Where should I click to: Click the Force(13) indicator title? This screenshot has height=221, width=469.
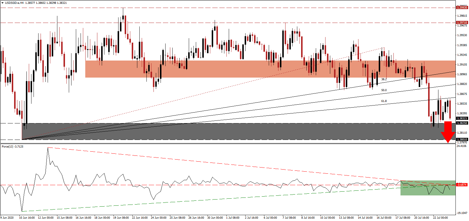(x=12, y=146)
